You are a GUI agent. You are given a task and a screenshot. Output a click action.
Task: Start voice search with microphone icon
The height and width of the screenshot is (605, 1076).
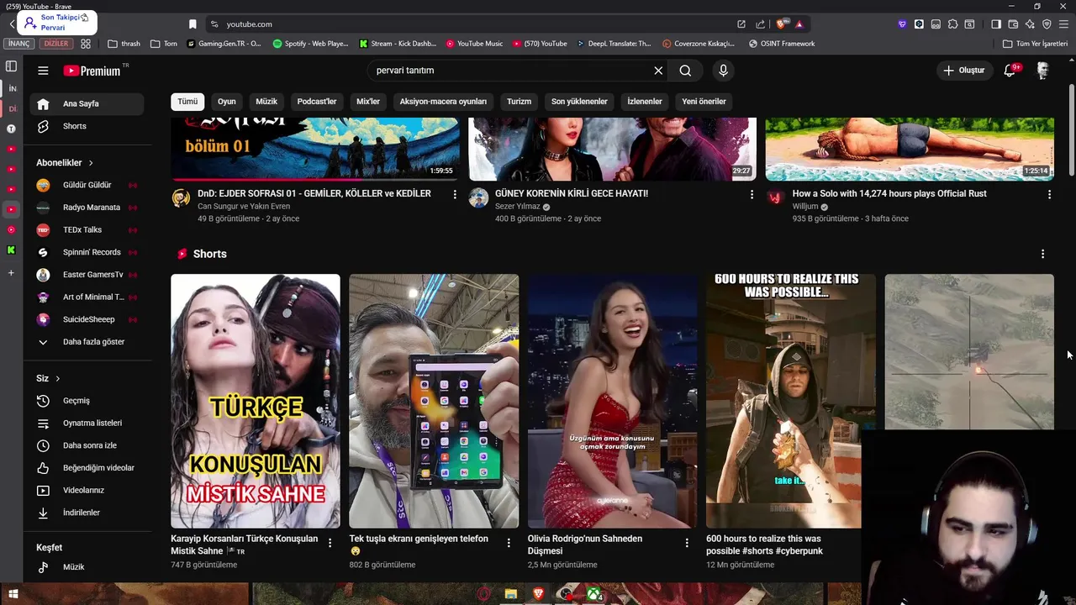point(723,71)
